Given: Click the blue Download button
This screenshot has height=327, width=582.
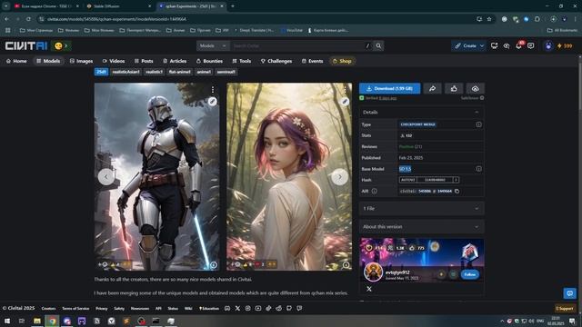Looking at the screenshot, I should [x=389, y=88].
